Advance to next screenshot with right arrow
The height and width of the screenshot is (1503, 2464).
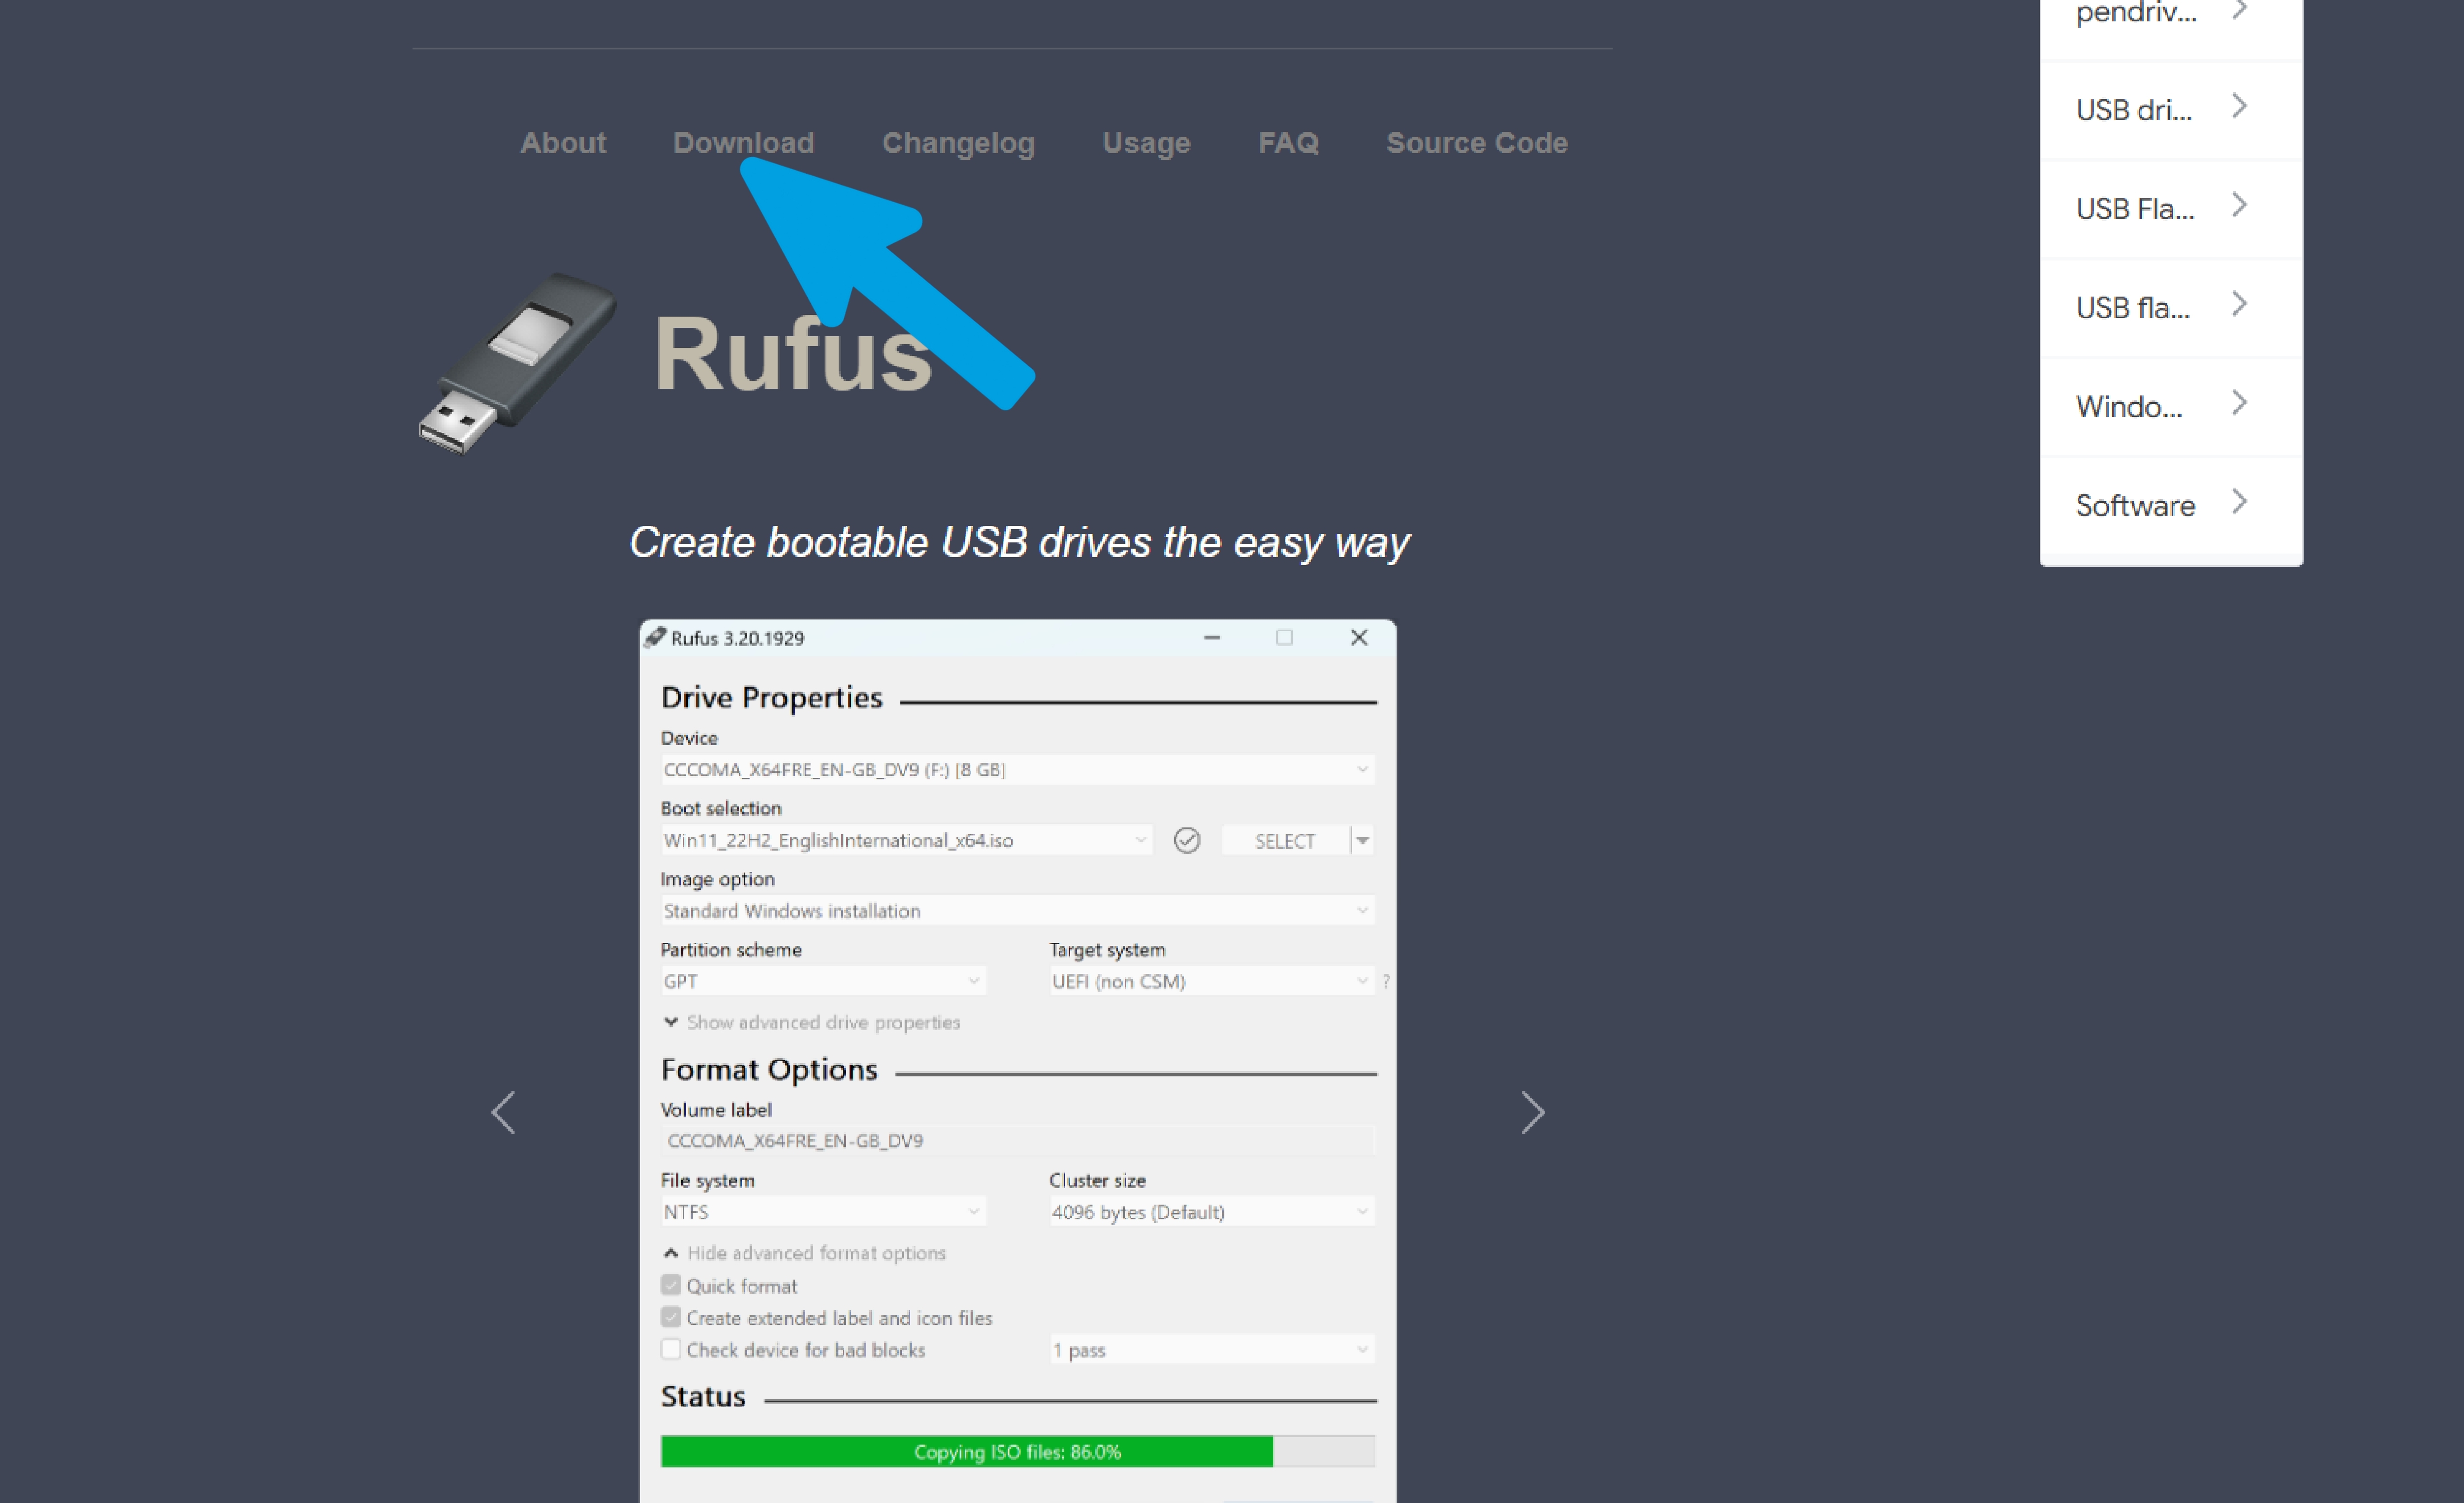[x=1532, y=1112]
